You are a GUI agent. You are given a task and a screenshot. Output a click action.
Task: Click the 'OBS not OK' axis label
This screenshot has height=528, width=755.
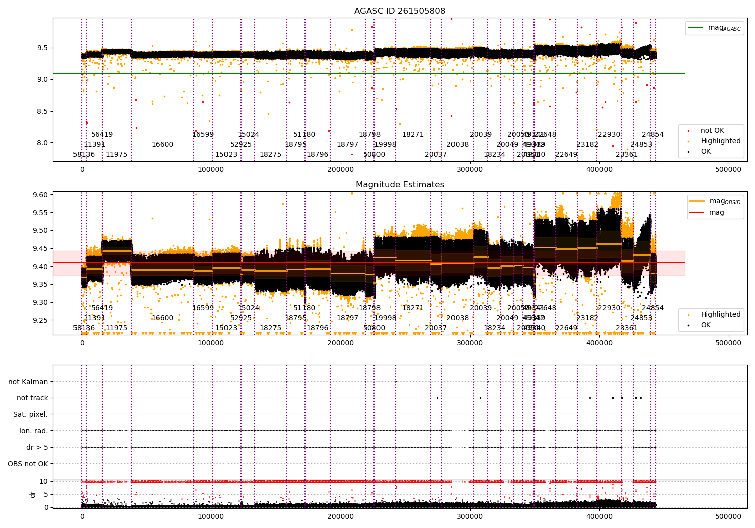28,464
